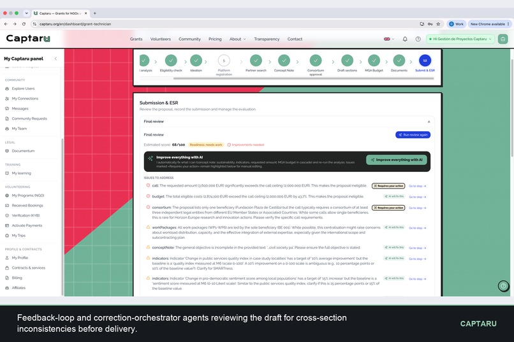Follow Go to step link for call issue
The image size is (514, 342).
(417, 186)
